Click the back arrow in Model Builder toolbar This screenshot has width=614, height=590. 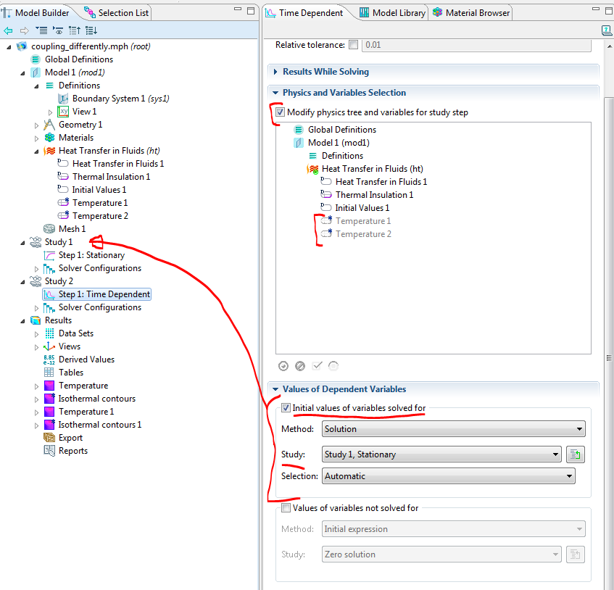[8, 30]
